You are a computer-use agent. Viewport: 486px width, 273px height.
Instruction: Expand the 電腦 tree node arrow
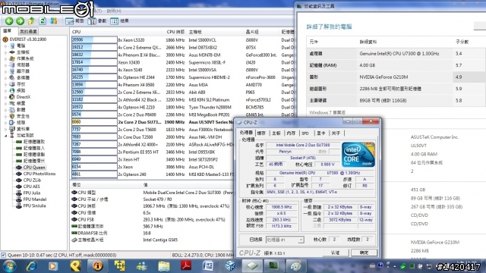pos(5,45)
